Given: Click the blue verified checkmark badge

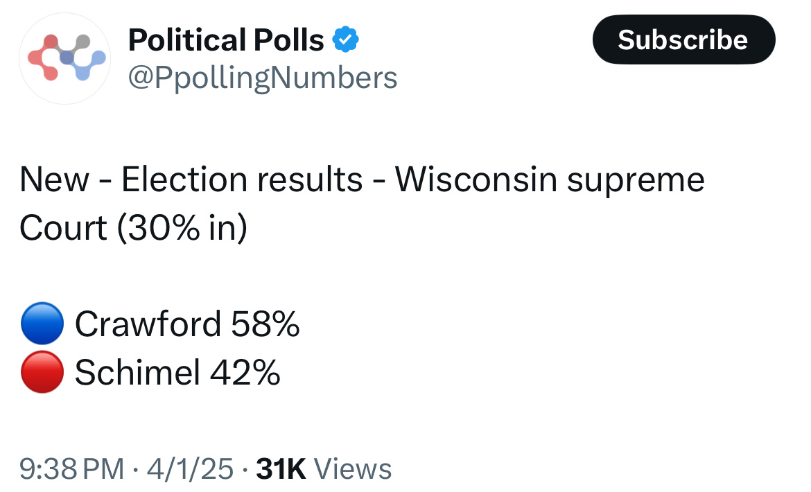Looking at the screenshot, I should point(345,39).
